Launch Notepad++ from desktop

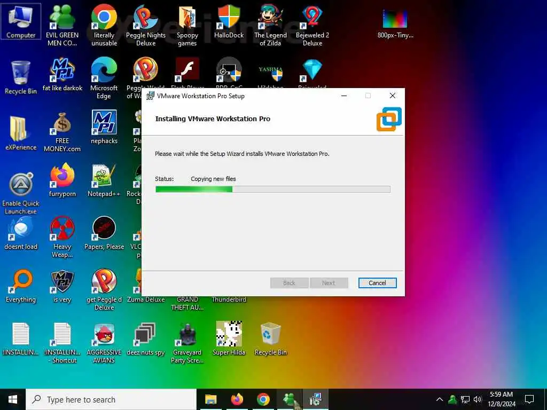pyautogui.click(x=104, y=180)
